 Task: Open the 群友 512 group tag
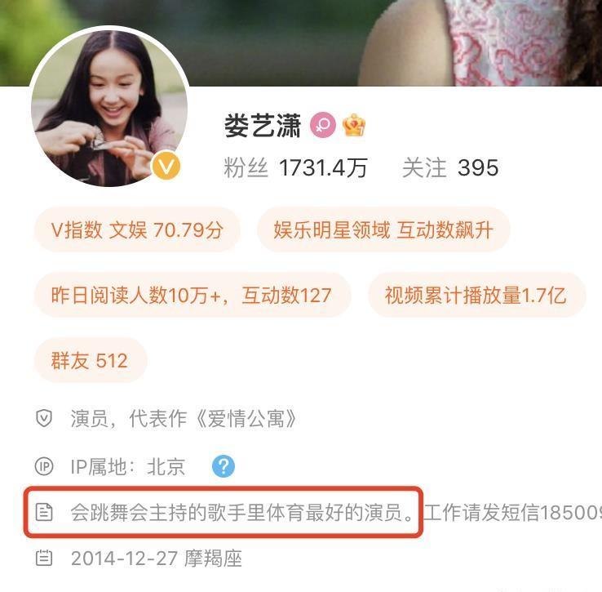(91, 361)
